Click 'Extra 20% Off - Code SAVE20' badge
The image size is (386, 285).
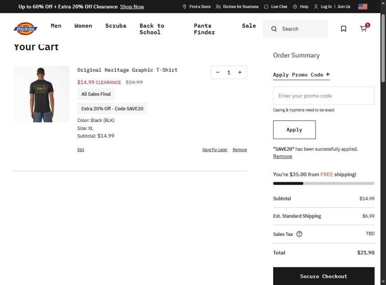pyautogui.click(x=112, y=109)
